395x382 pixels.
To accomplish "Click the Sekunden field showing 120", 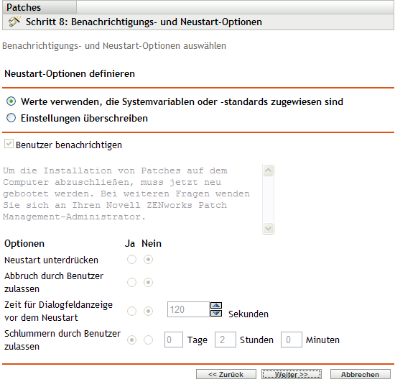I will tap(188, 309).
